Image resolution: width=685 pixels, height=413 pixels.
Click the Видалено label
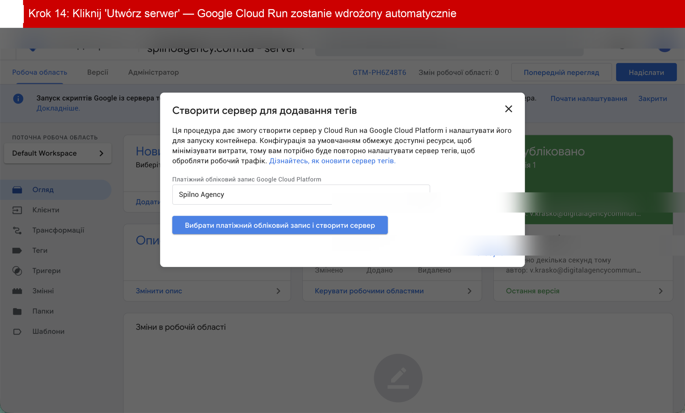(x=435, y=270)
